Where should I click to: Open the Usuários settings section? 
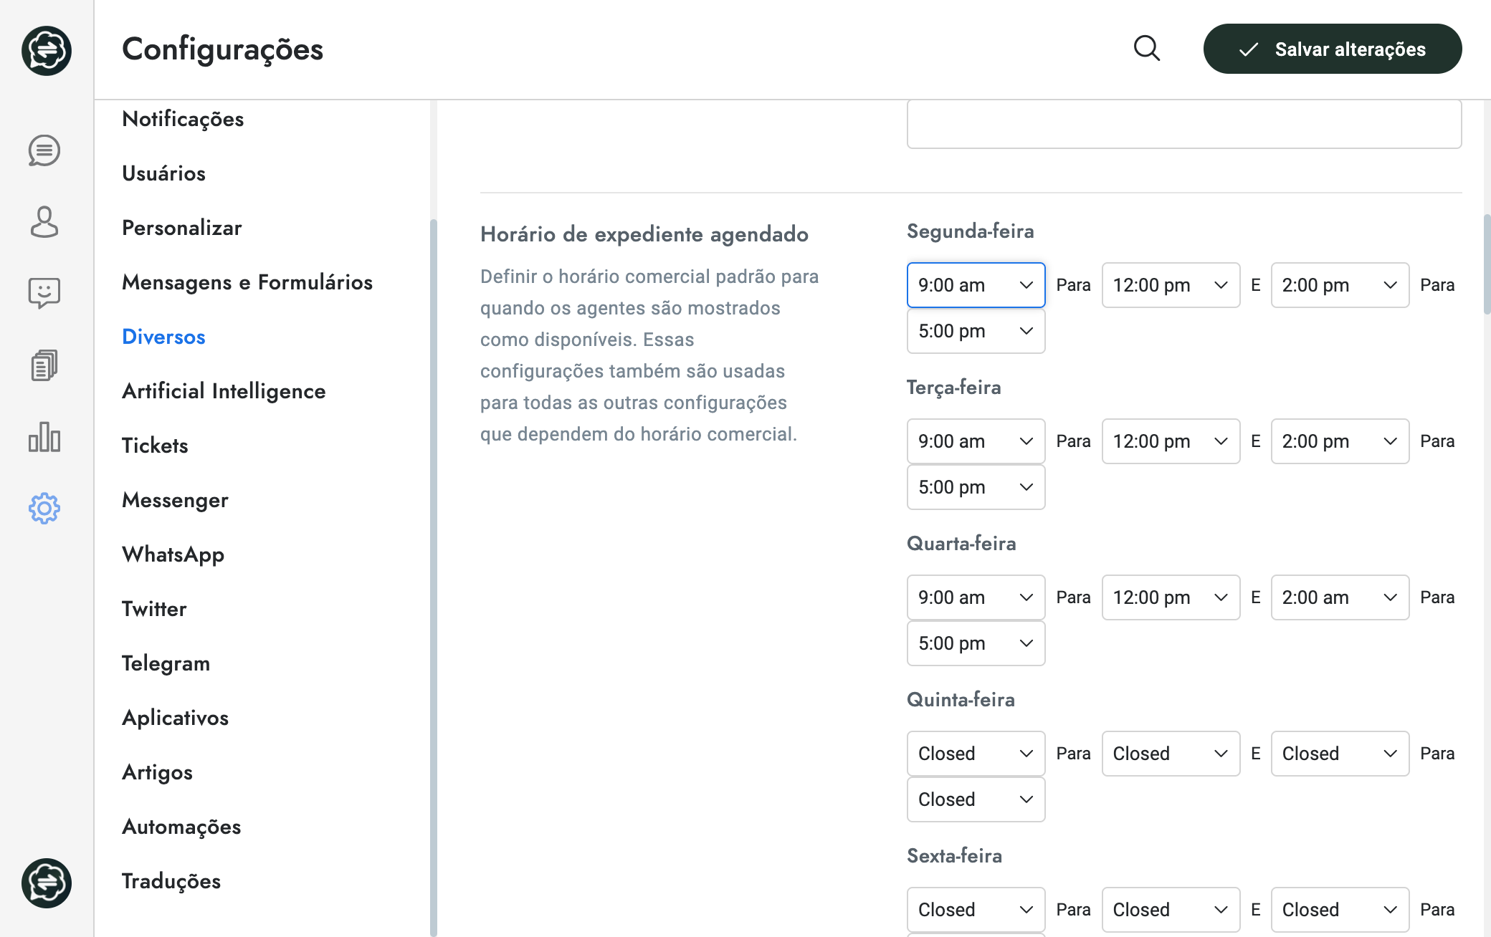click(x=163, y=173)
